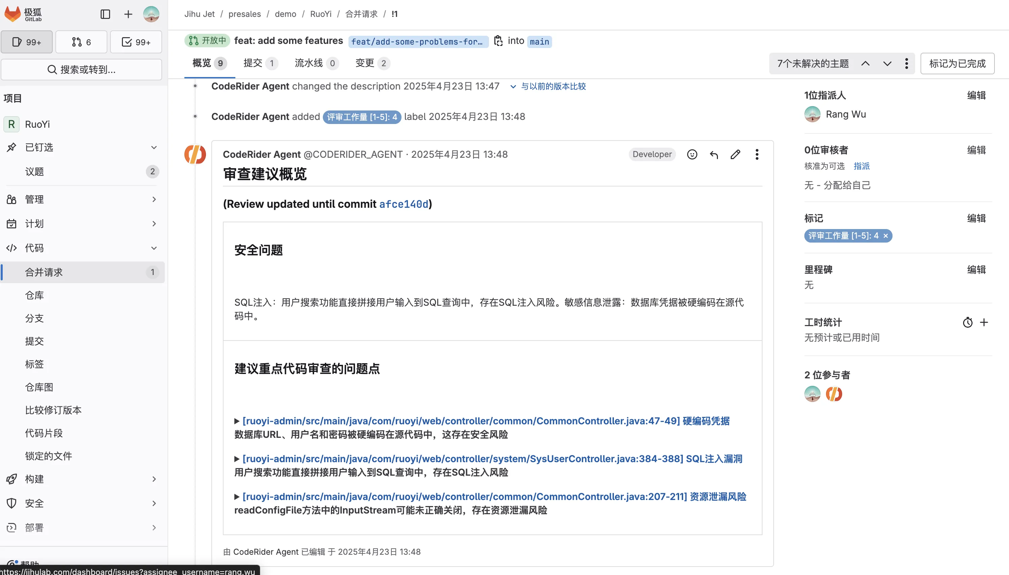Add emoji reaction to CodeRider comment
The height and width of the screenshot is (575, 1009).
[692, 154]
